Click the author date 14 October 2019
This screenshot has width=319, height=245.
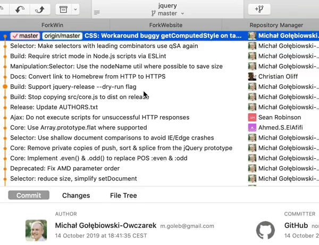pos(101,235)
